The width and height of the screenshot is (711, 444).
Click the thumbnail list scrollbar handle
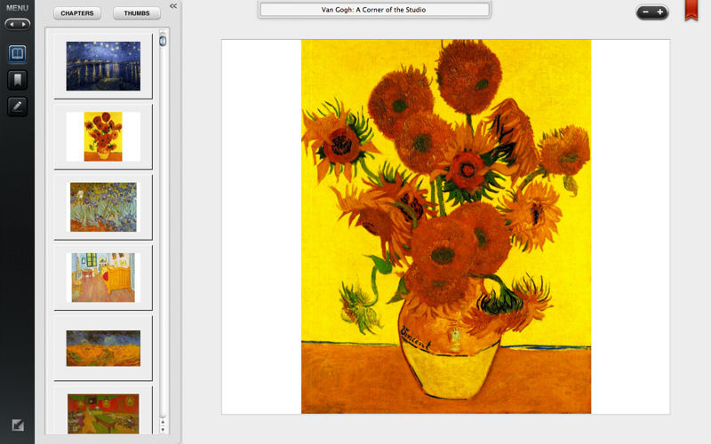[163, 41]
